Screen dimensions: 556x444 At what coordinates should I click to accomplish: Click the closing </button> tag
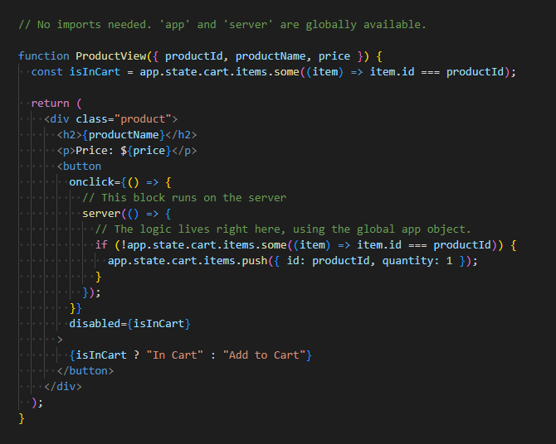[85, 371]
